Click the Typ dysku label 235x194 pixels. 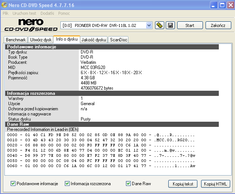18,52
